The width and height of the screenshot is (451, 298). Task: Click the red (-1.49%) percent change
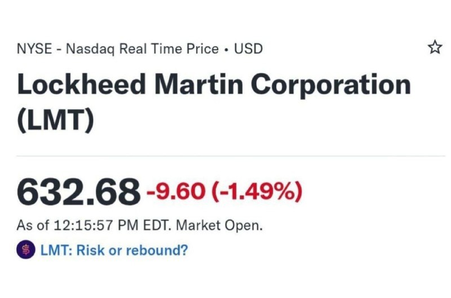coord(257,192)
